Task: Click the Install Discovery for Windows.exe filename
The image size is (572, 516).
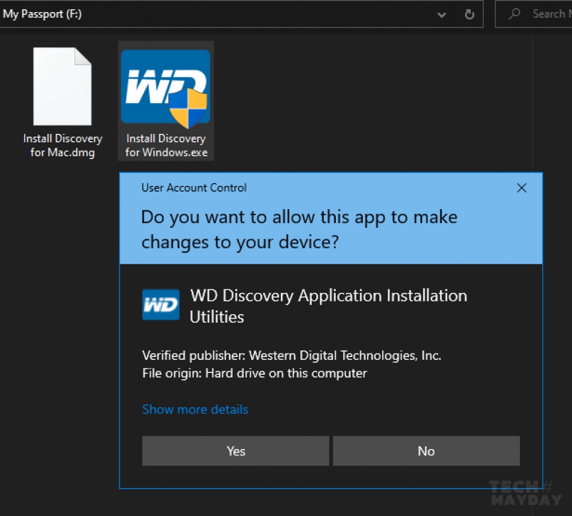Action: point(166,145)
